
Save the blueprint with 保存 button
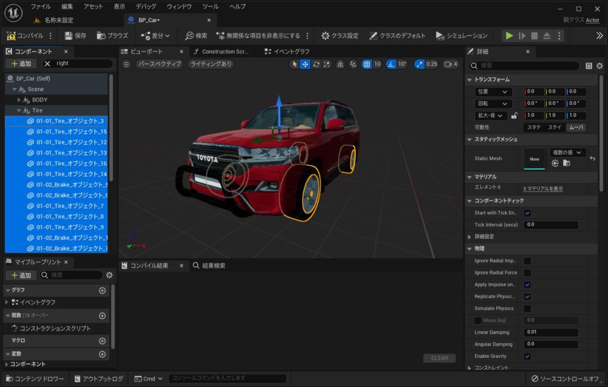point(75,36)
